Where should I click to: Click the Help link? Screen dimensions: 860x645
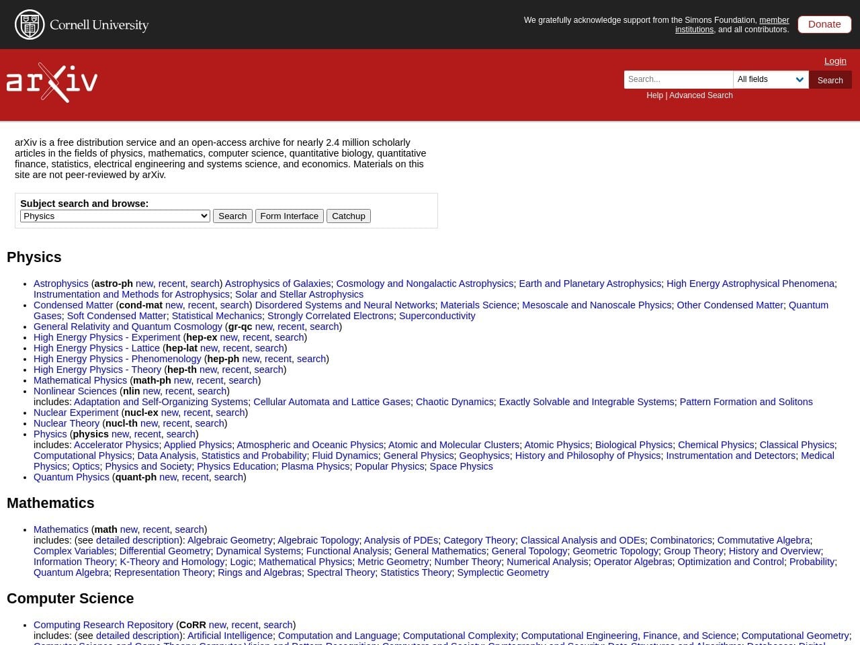654,95
